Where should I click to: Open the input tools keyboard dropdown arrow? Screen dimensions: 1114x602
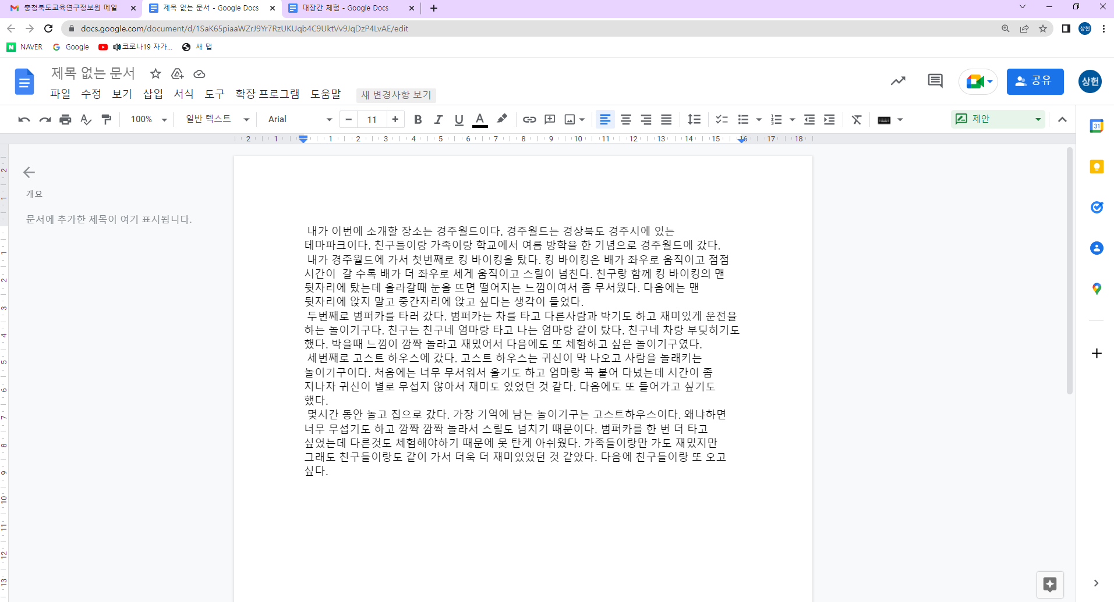pyautogui.click(x=900, y=120)
